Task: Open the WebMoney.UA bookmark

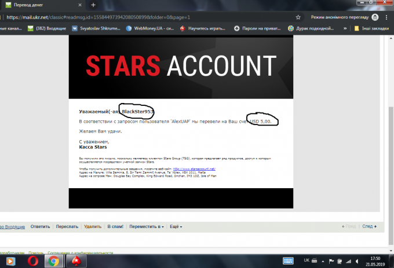Action: [150, 28]
